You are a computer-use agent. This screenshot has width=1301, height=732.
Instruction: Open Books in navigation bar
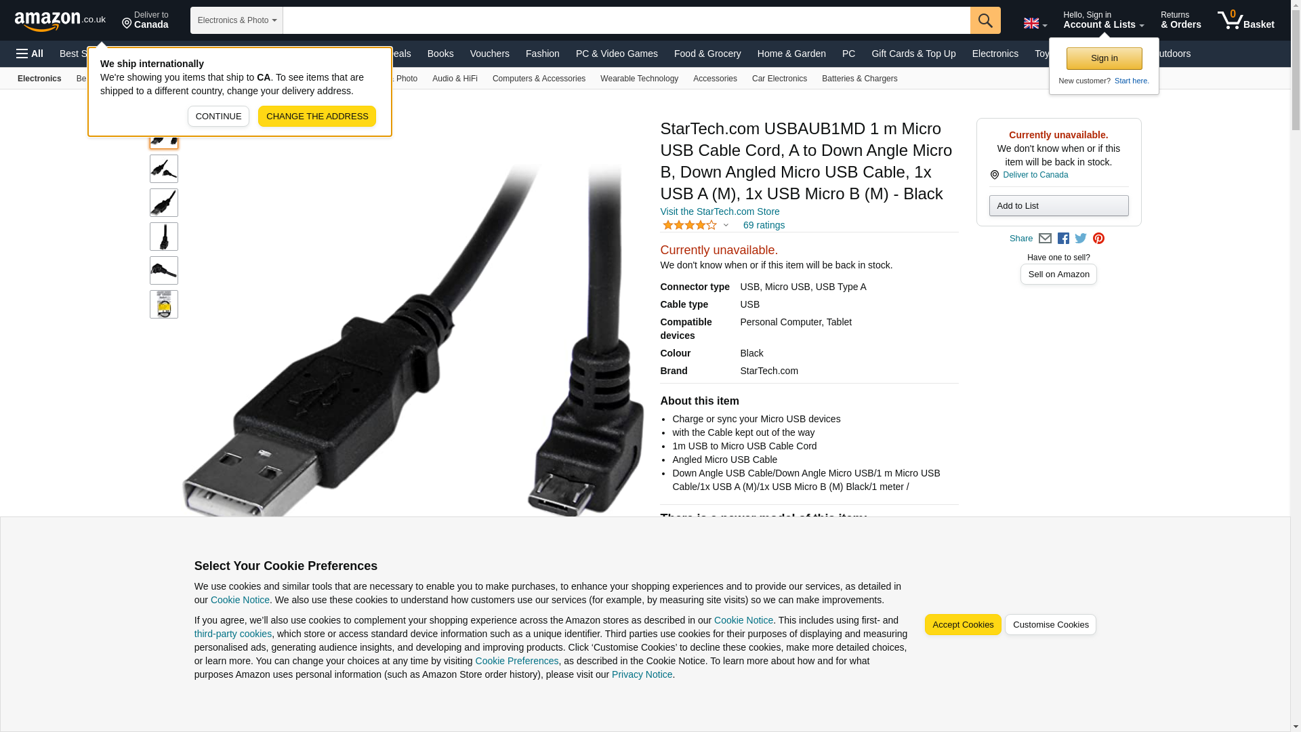[x=440, y=54]
